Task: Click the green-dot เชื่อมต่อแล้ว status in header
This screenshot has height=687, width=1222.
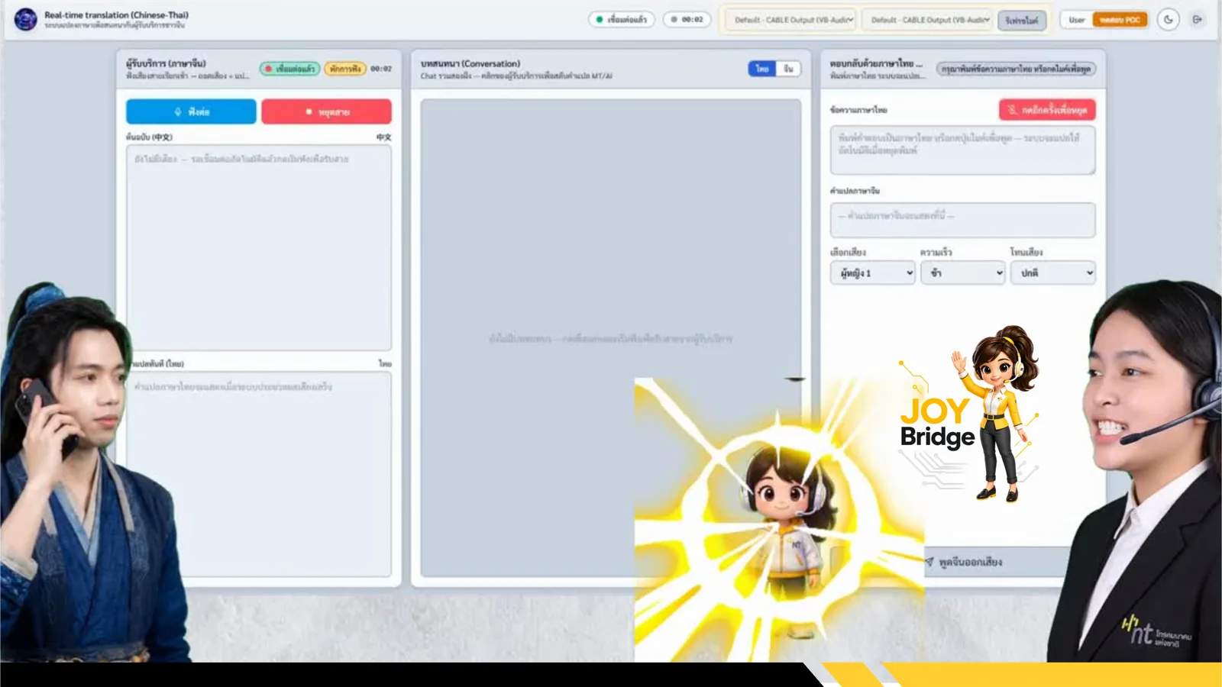Action: 621,20
